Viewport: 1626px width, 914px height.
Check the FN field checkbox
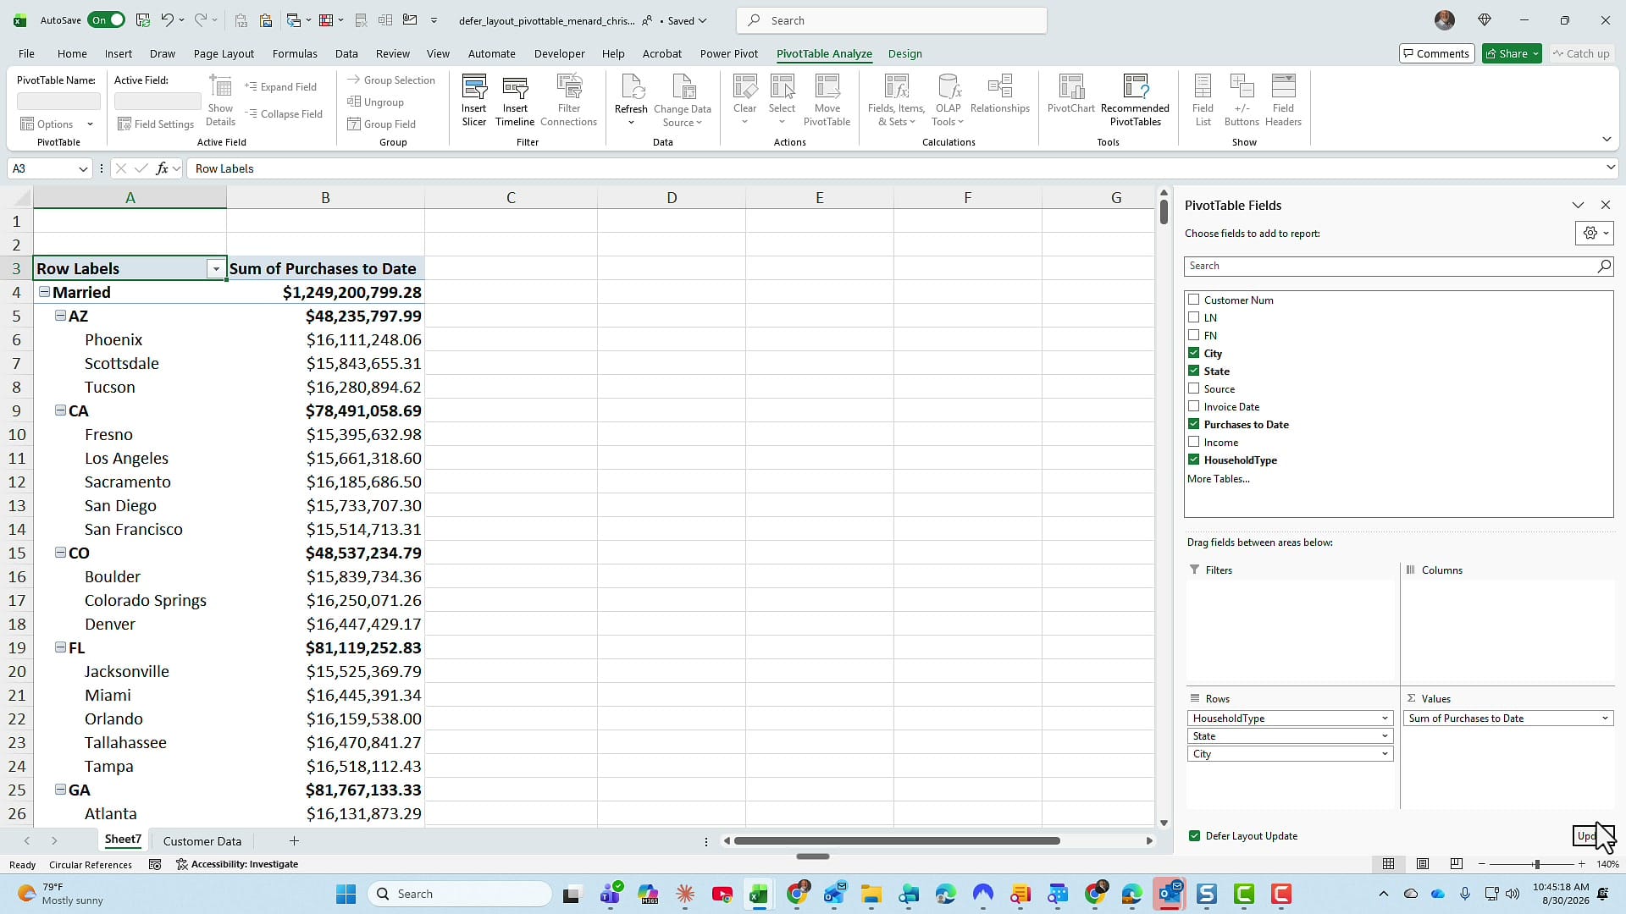tap(1193, 335)
